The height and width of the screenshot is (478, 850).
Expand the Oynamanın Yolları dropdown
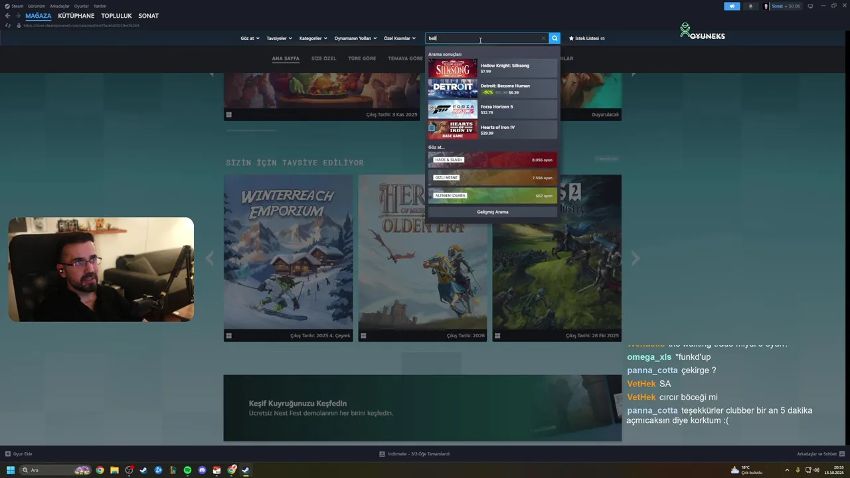click(x=355, y=39)
